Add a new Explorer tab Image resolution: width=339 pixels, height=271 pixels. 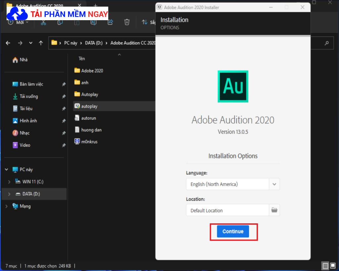point(96,5)
